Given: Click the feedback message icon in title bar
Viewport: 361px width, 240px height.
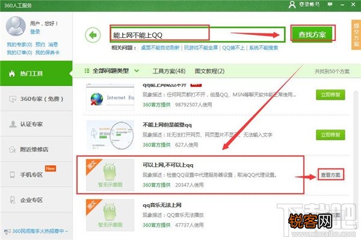Looking at the screenshot, I should coord(330,4).
